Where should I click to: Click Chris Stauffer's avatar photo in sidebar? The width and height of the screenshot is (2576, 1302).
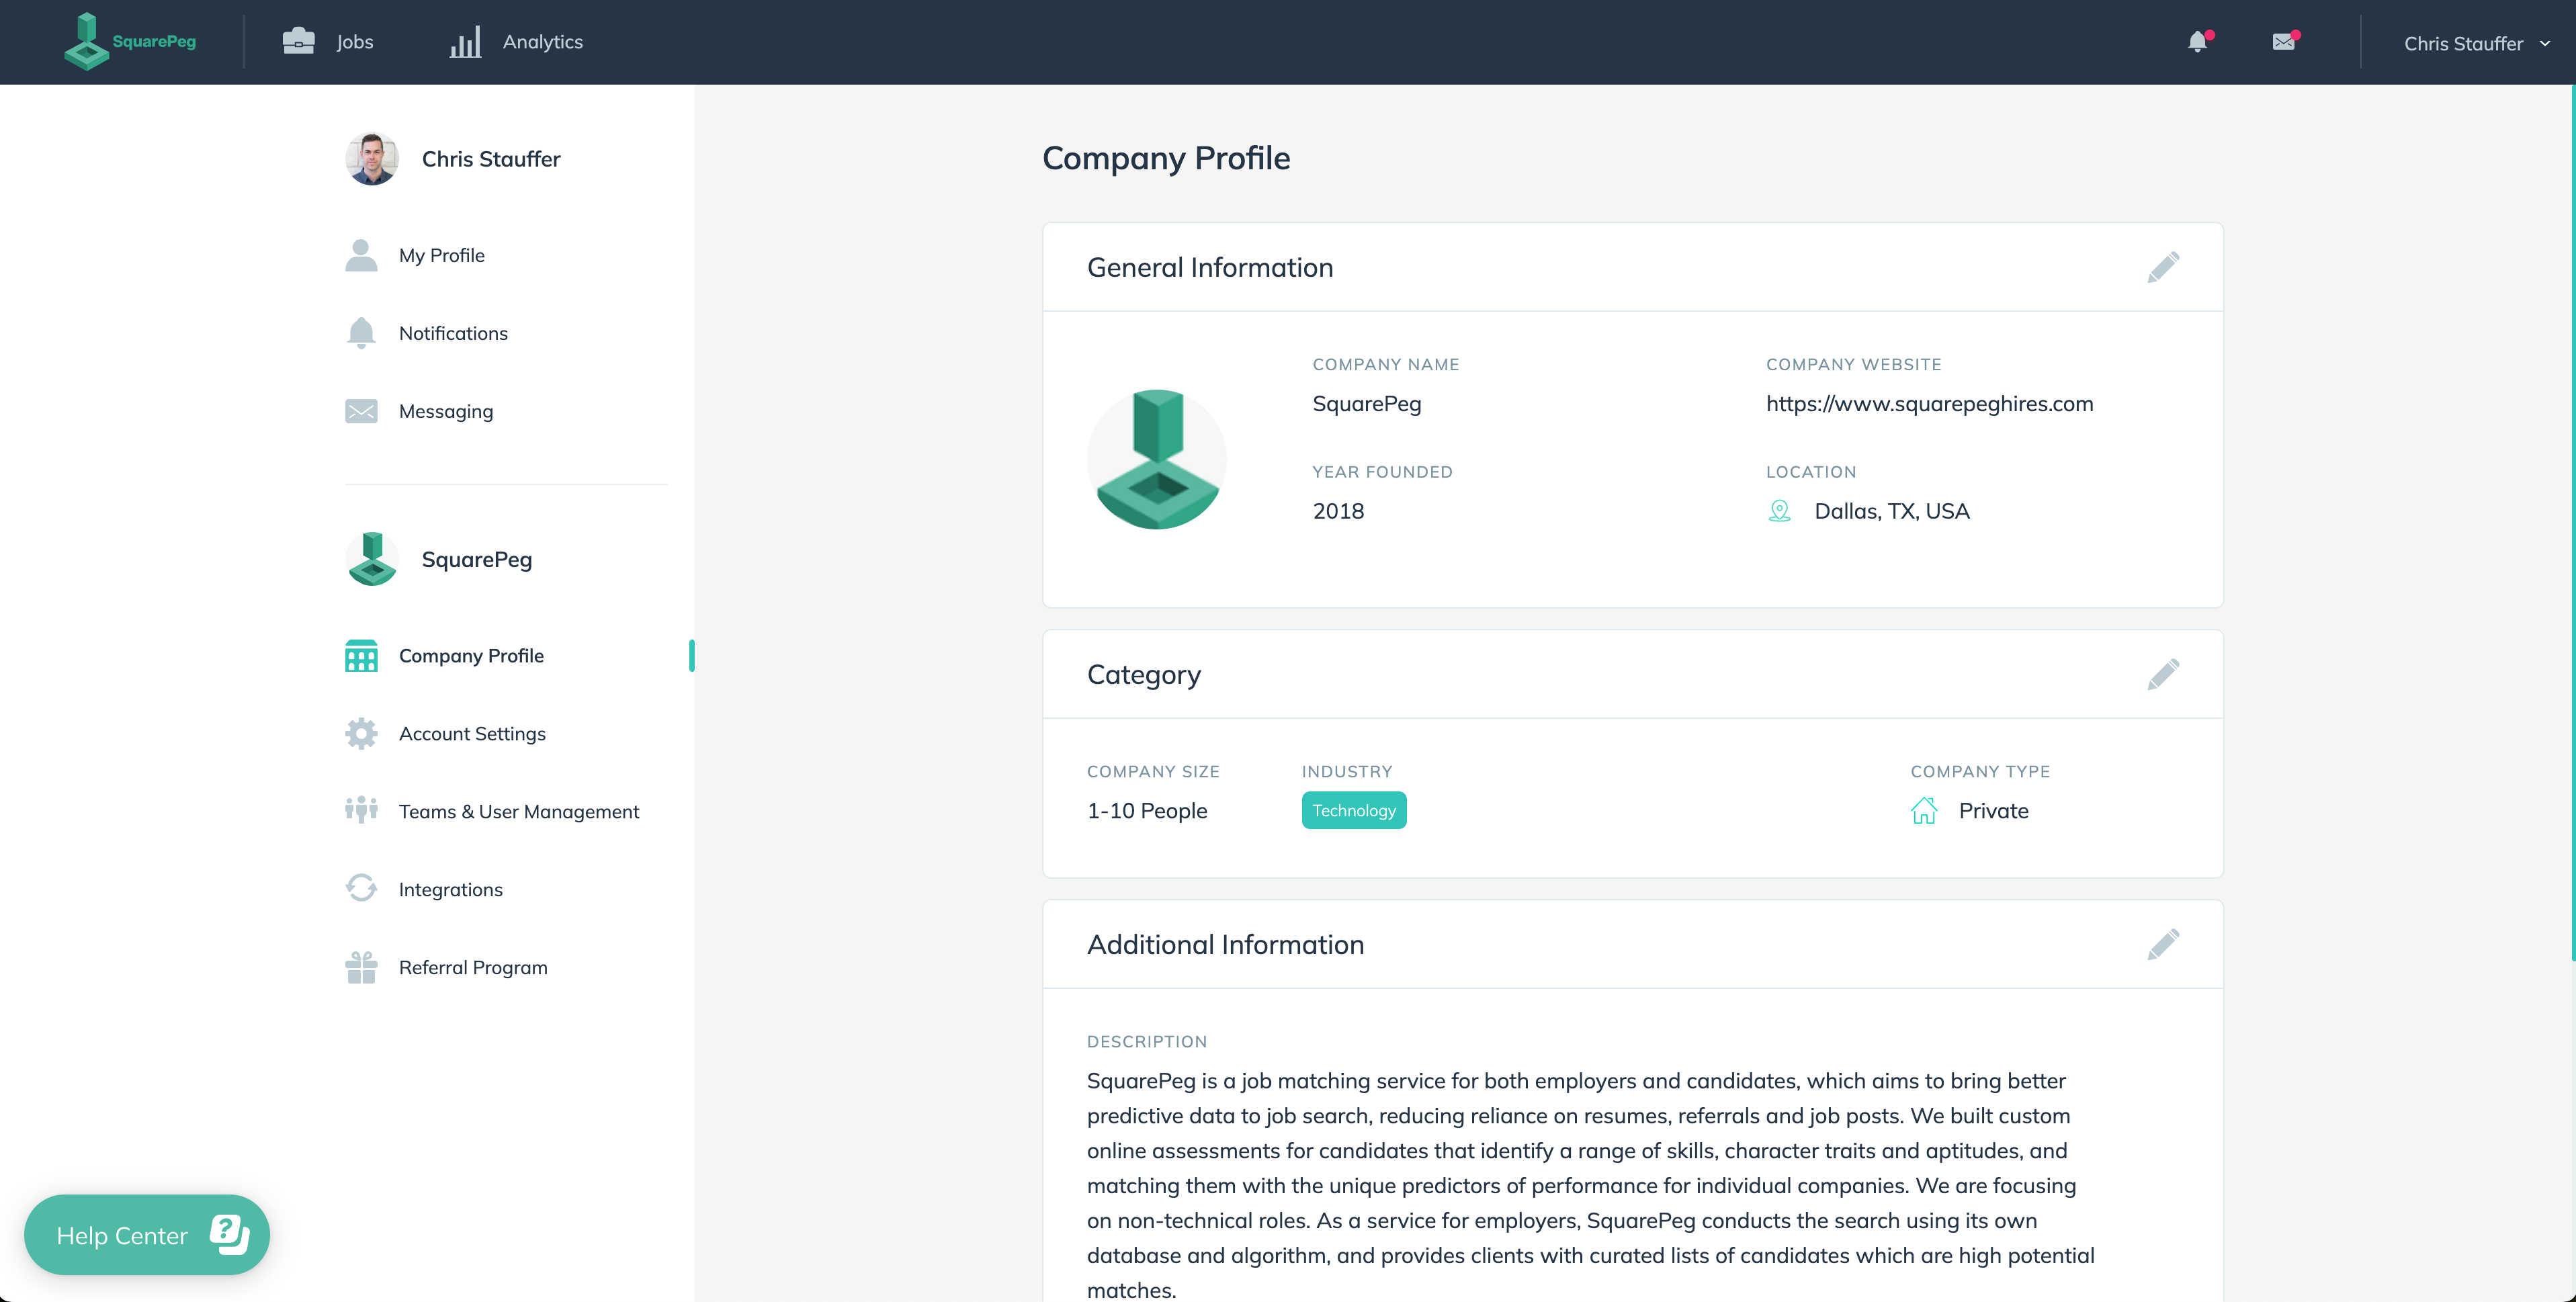click(x=372, y=159)
